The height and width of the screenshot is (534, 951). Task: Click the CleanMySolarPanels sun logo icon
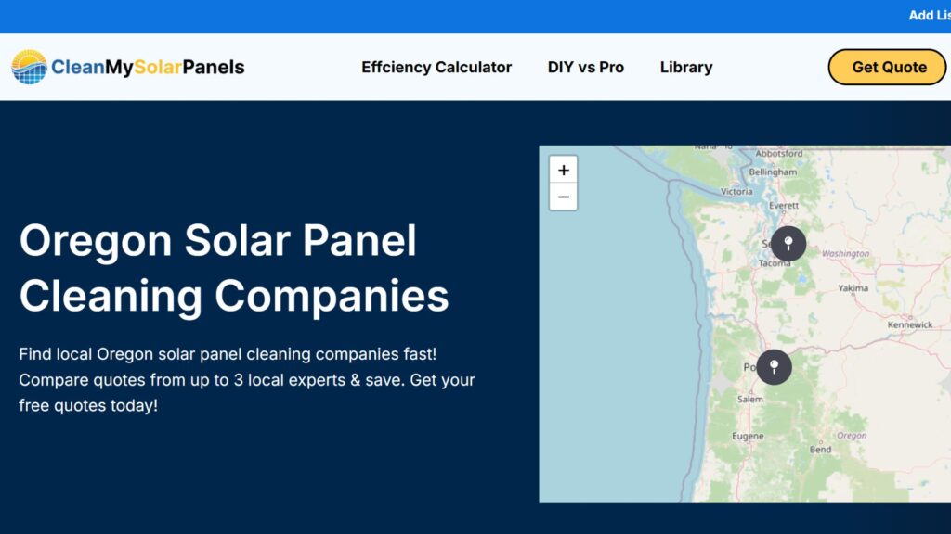click(29, 67)
